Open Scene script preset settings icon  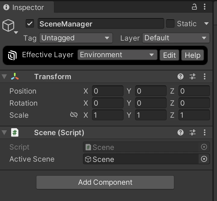(193, 132)
